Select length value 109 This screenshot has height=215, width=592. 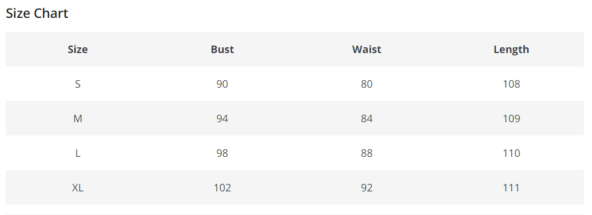(511, 119)
